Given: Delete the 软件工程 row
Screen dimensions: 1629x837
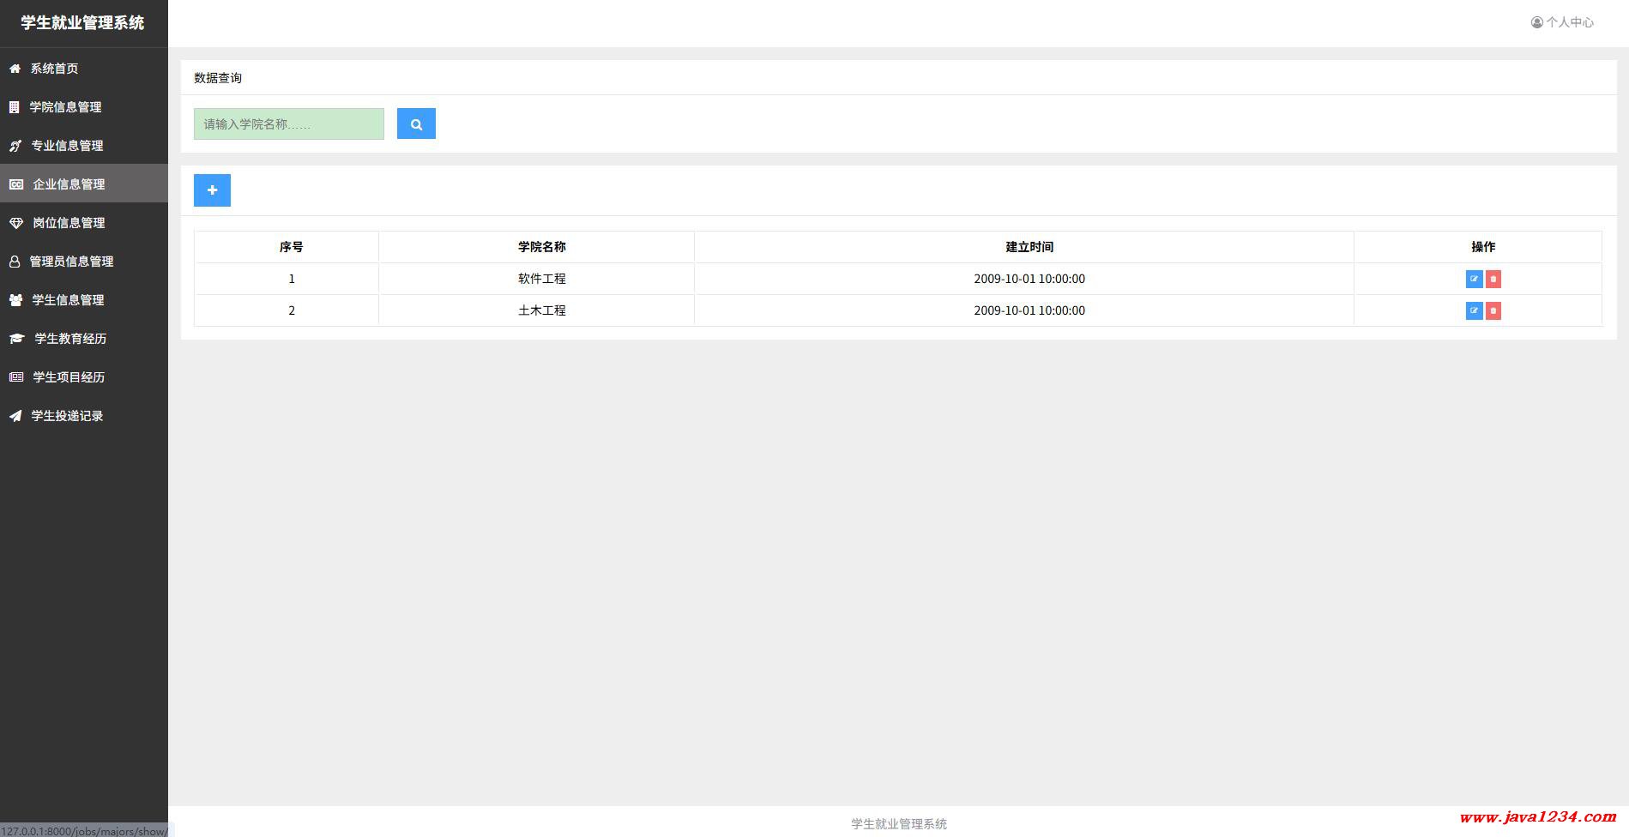Looking at the screenshot, I should click(1493, 279).
